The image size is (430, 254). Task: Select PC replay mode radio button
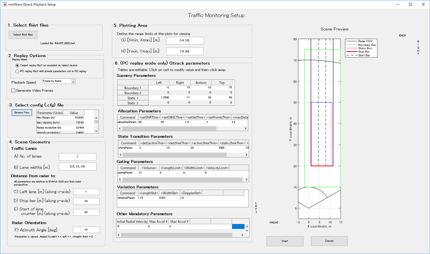click(x=17, y=71)
